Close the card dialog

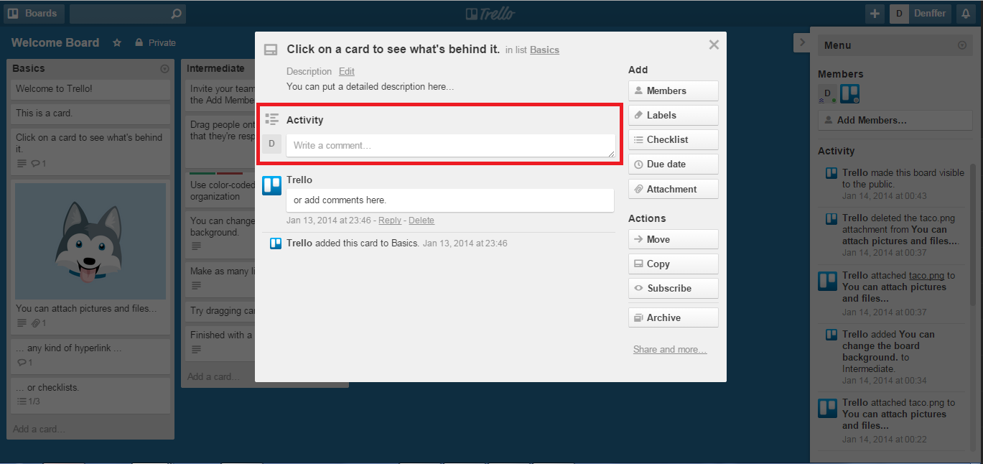click(x=714, y=45)
